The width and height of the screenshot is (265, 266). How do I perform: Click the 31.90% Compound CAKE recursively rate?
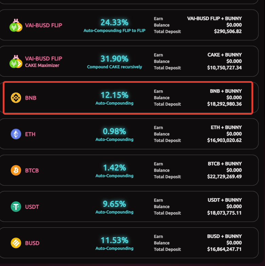(x=115, y=62)
